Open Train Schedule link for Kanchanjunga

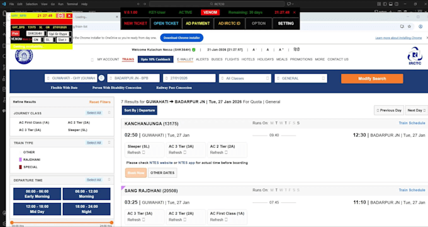(412, 123)
